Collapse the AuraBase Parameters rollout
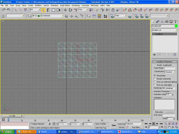 (164, 62)
